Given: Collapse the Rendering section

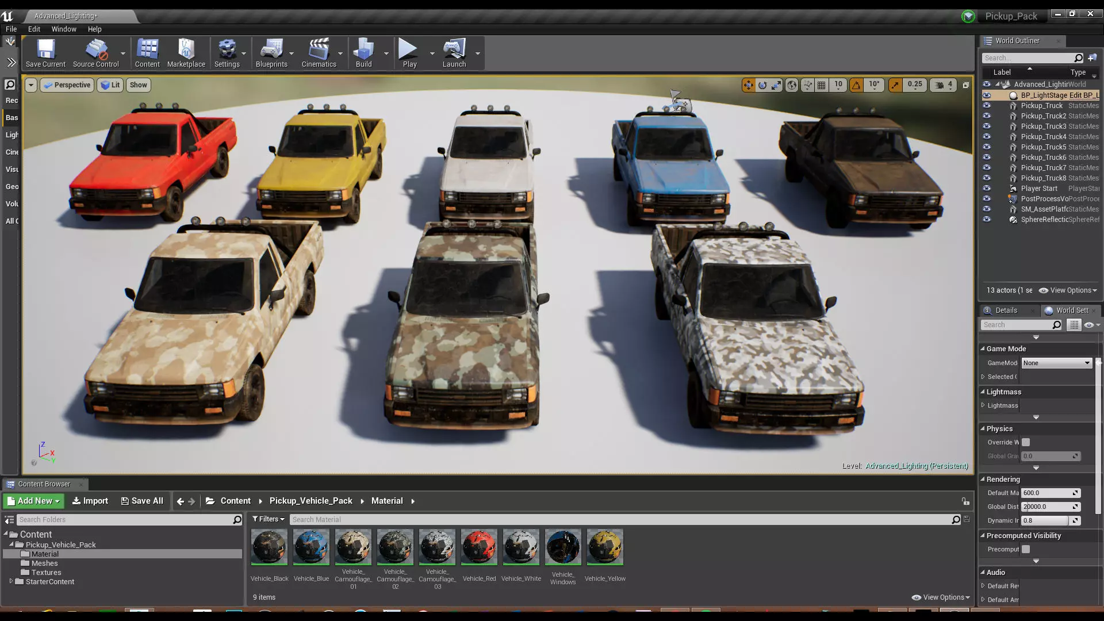Looking at the screenshot, I should click(x=983, y=479).
